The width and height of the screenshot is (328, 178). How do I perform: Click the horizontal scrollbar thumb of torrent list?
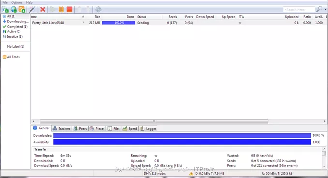coord(154,121)
